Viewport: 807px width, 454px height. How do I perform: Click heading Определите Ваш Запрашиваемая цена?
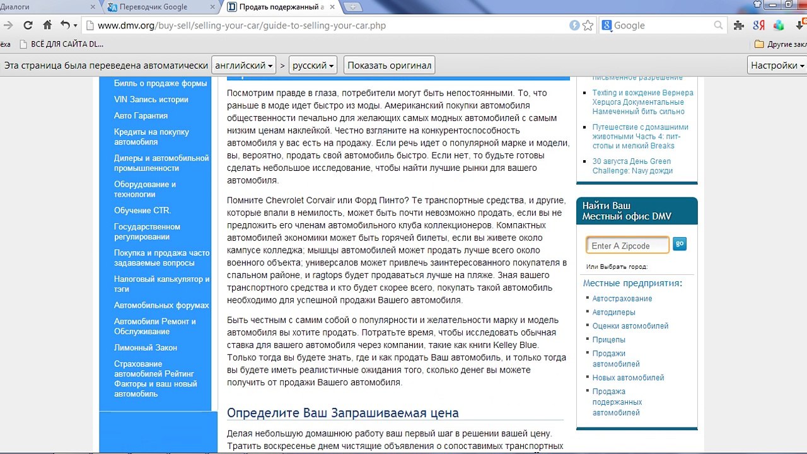342,413
